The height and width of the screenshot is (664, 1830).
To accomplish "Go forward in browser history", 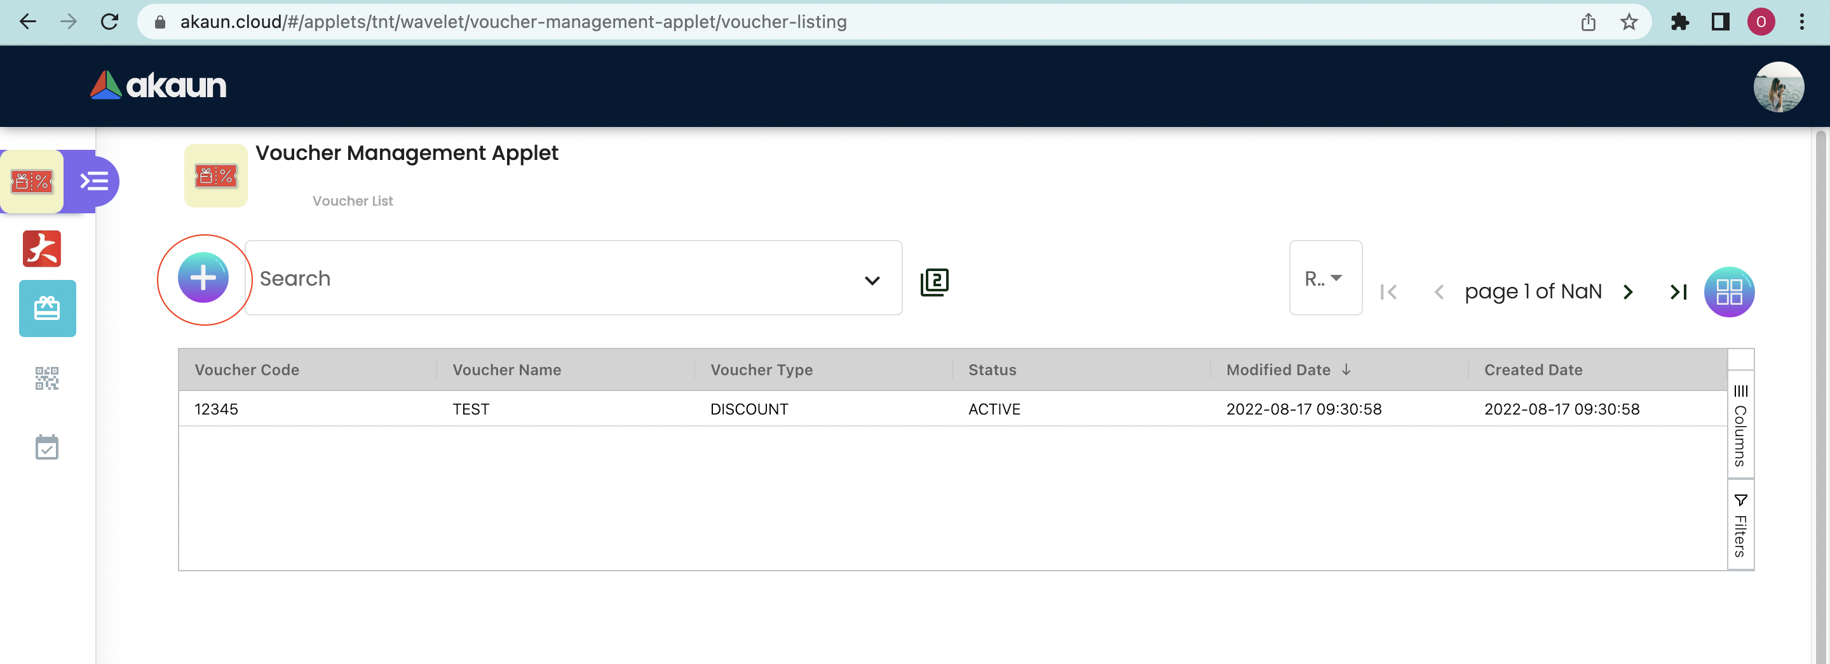I will pos(68,22).
